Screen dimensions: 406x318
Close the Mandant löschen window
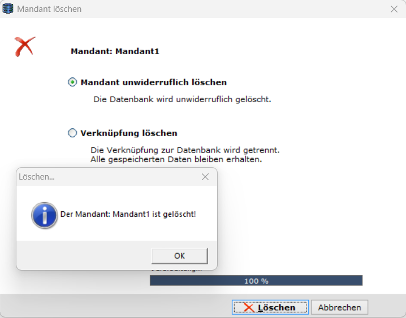pos(394,9)
